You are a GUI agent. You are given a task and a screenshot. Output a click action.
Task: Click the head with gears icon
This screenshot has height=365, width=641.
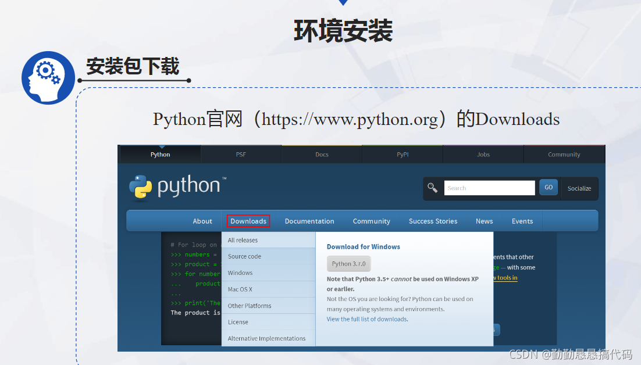48,77
